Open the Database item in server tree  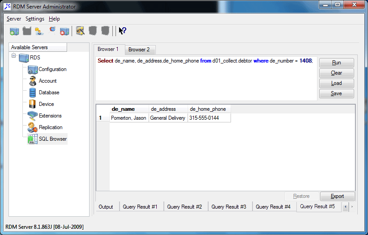(x=44, y=92)
